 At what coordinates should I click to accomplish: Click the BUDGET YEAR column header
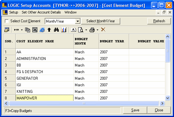[114, 41]
